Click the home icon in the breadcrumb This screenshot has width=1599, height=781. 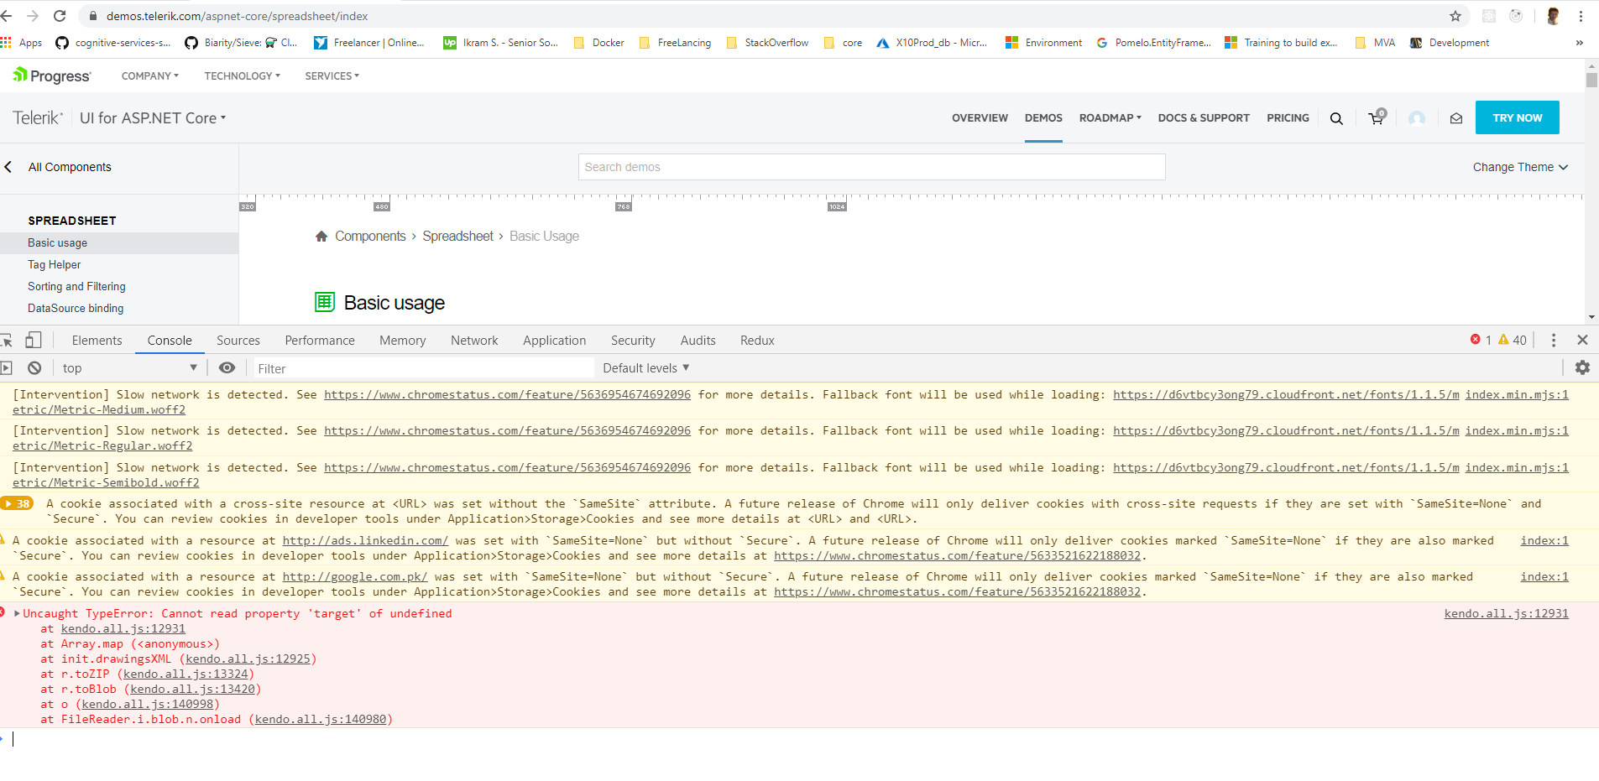(x=321, y=237)
